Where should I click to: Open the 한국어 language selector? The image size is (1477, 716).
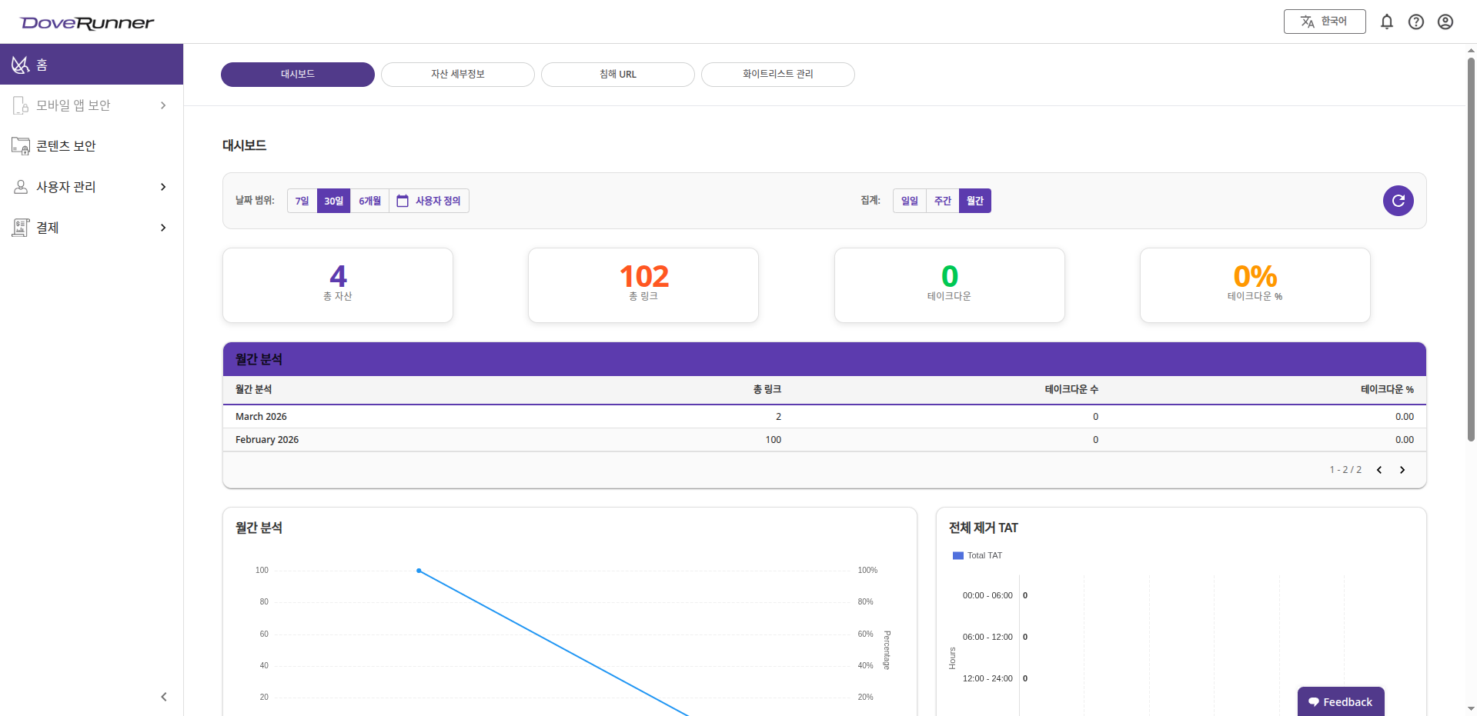click(x=1324, y=22)
